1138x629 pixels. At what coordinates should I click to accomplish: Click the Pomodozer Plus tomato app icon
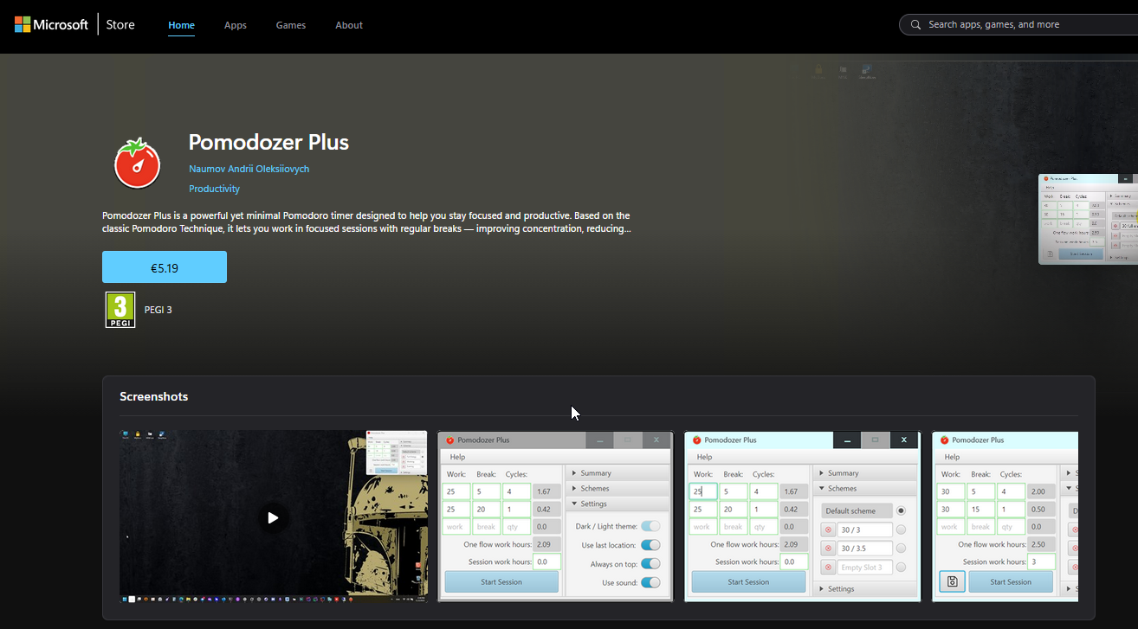tap(138, 163)
